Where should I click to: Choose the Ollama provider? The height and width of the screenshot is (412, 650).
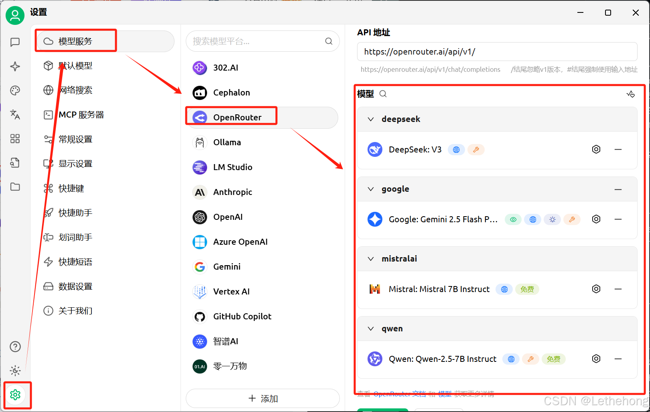click(x=263, y=142)
